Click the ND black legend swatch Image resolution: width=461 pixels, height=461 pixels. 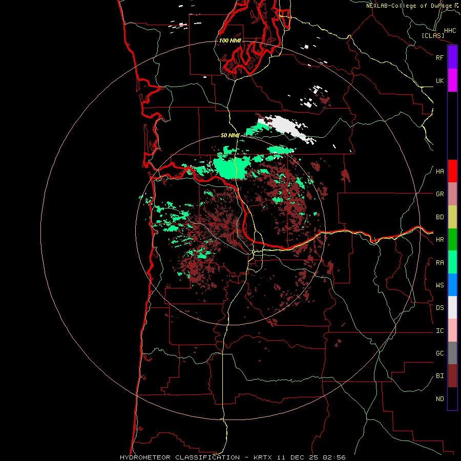pos(452,399)
